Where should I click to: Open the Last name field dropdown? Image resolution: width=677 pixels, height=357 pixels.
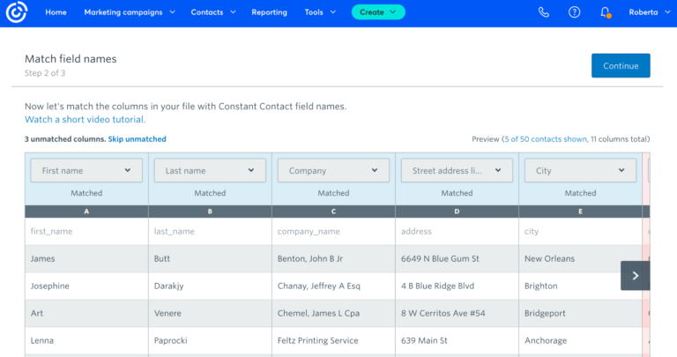point(210,170)
